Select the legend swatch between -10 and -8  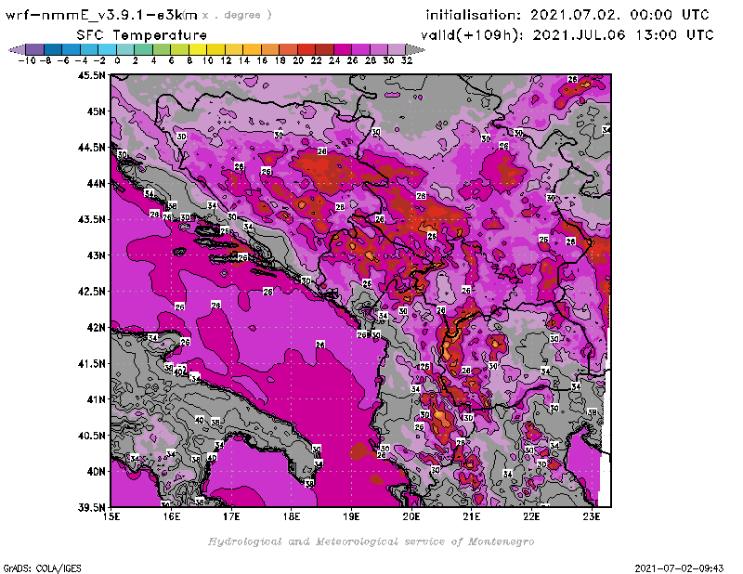pyautogui.click(x=35, y=49)
